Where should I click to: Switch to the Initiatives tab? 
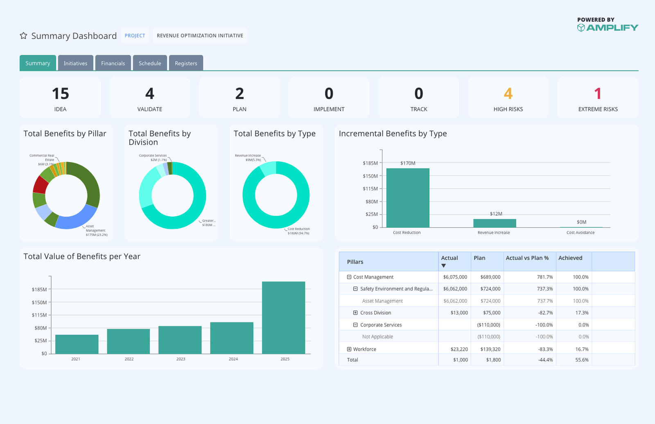click(x=75, y=63)
